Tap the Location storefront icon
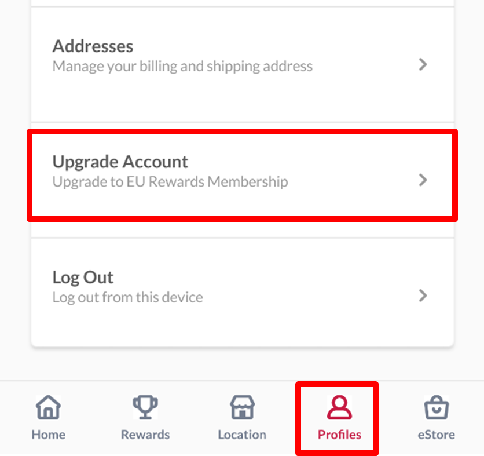484x456 pixels. [242, 408]
